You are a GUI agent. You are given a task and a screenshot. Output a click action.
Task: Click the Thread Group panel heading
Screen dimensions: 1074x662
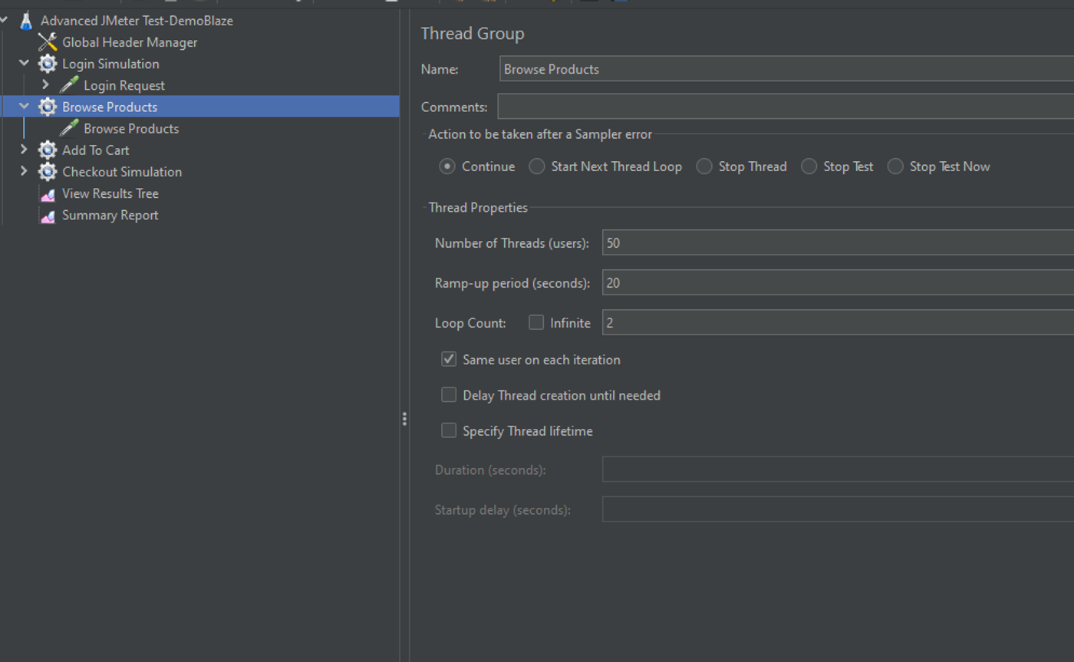point(473,34)
